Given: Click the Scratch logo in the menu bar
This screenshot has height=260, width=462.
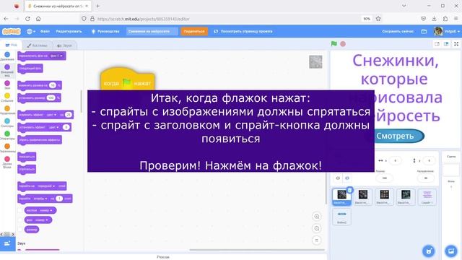Looking at the screenshot, I should tap(12, 31).
